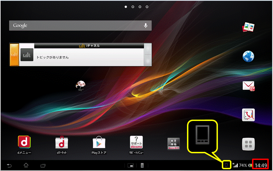Image resolution: width=273 pixels, height=171 pixels.
Task: Tap the Google voice search microphone
Action: tap(145, 26)
